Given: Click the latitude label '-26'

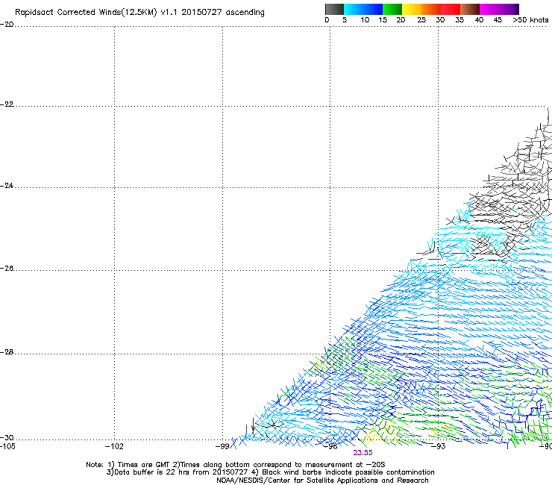Looking at the screenshot, I should pyautogui.click(x=7, y=269).
